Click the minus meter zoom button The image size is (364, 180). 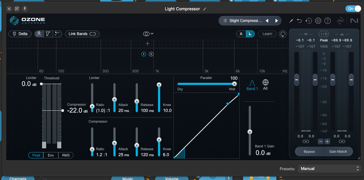[x=321, y=141]
